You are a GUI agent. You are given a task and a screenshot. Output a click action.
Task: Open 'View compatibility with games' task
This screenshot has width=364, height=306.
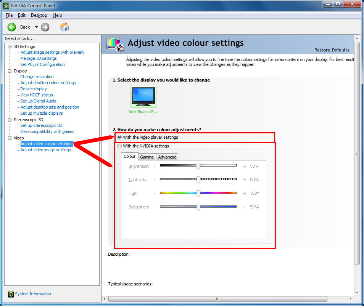pos(47,132)
